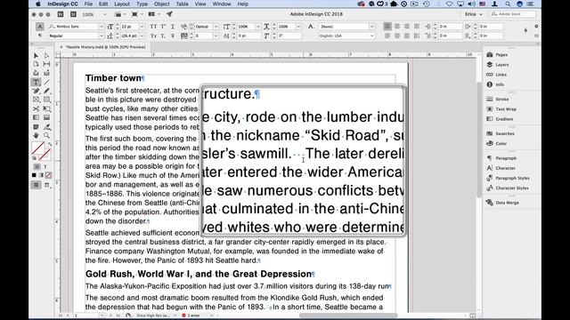Swap fill and stroke arrows
The height and width of the screenshot is (320, 570).
click(x=50, y=144)
